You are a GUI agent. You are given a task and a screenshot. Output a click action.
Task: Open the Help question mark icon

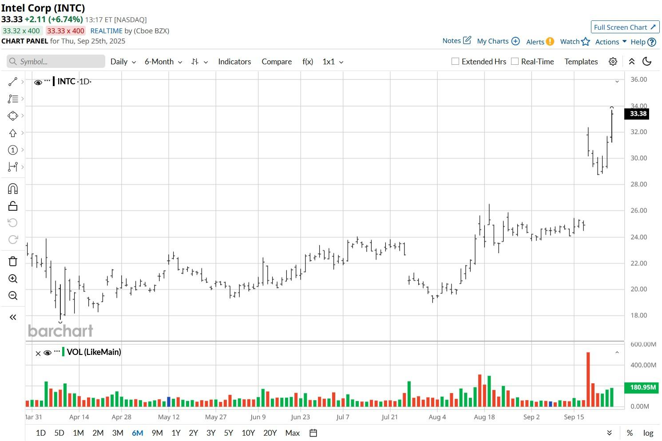coord(651,42)
